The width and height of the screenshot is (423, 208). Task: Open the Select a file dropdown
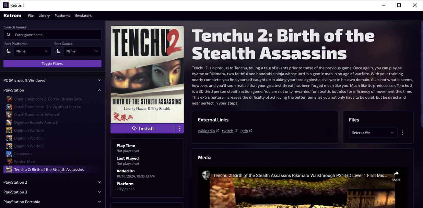click(373, 133)
